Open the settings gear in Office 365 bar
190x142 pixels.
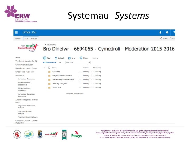click(x=167, y=32)
